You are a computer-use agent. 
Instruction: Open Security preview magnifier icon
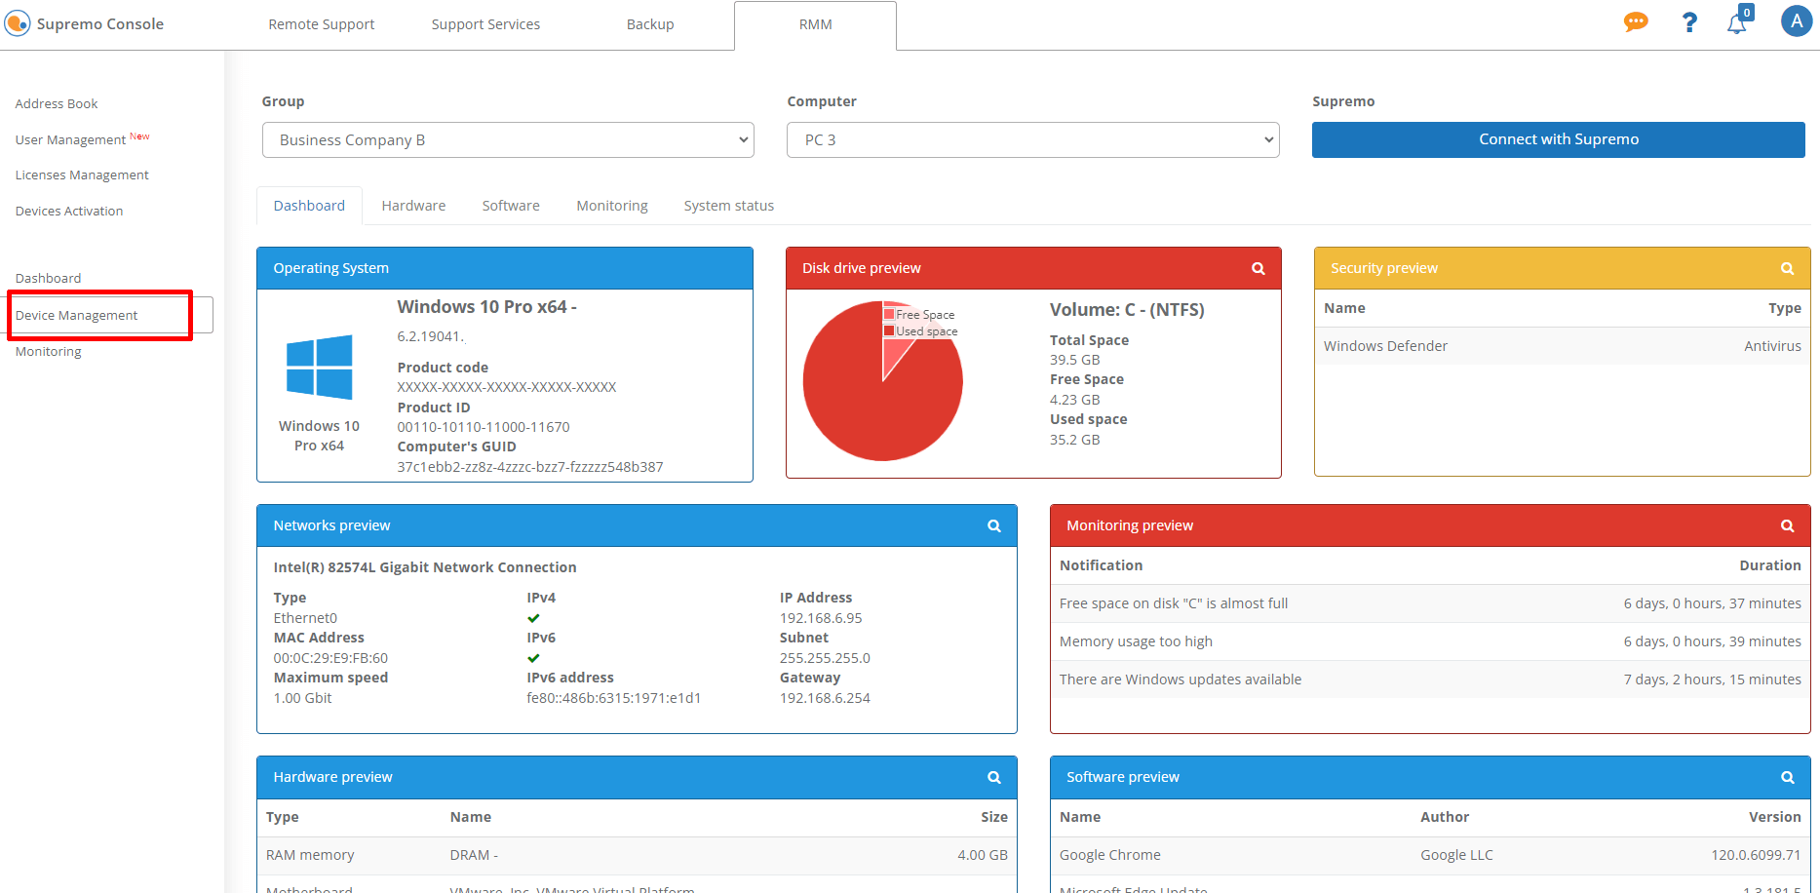click(1788, 268)
